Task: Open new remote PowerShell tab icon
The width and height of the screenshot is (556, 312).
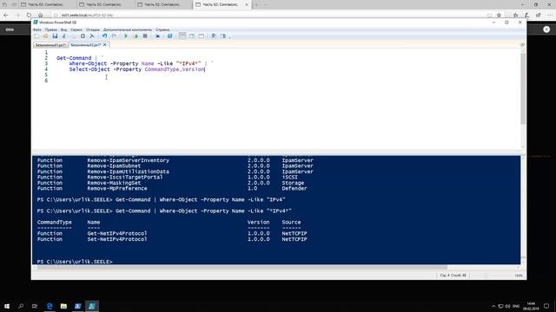Action: 157,36
